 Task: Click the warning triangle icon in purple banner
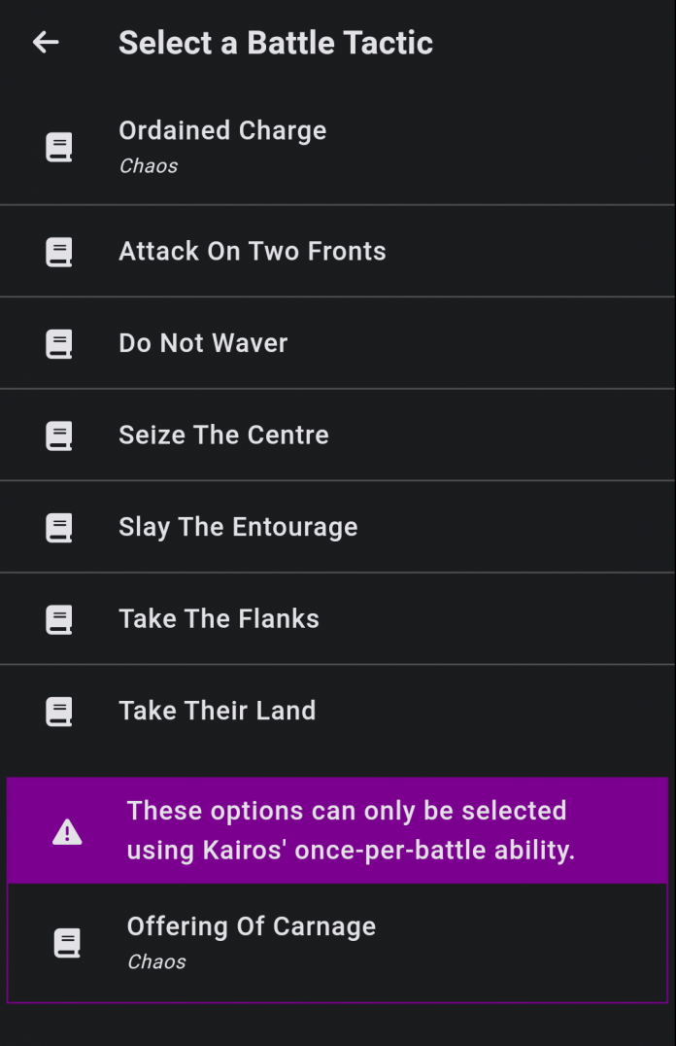point(67,831)
